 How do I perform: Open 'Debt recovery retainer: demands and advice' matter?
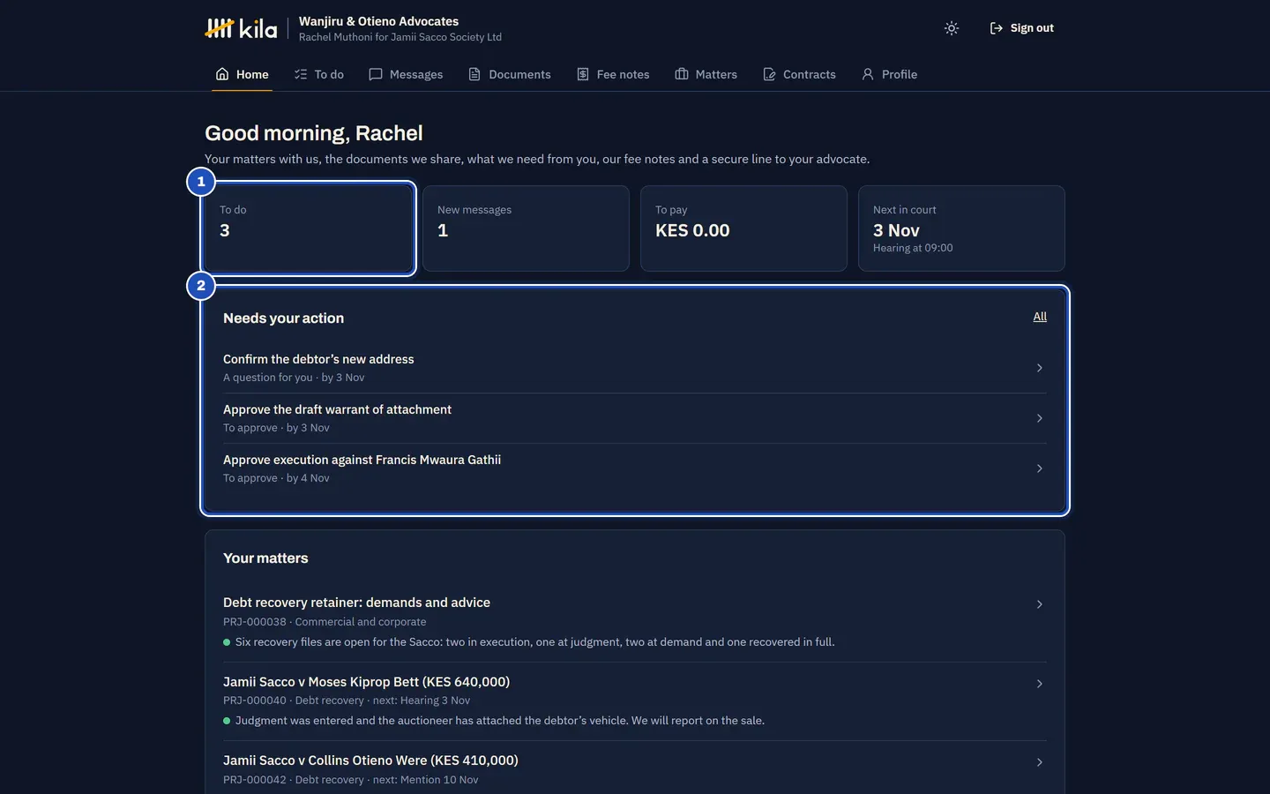click(635, 622)
